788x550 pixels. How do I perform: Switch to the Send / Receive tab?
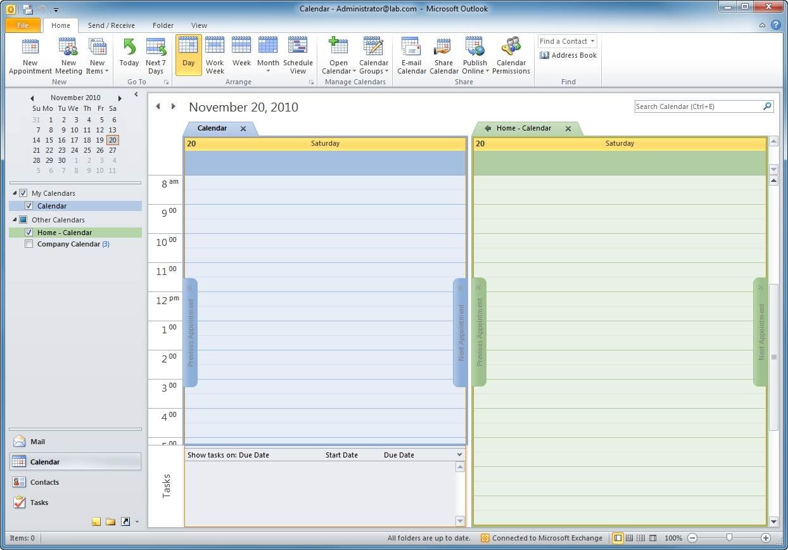pyautogui.click(x=111, y=25)
